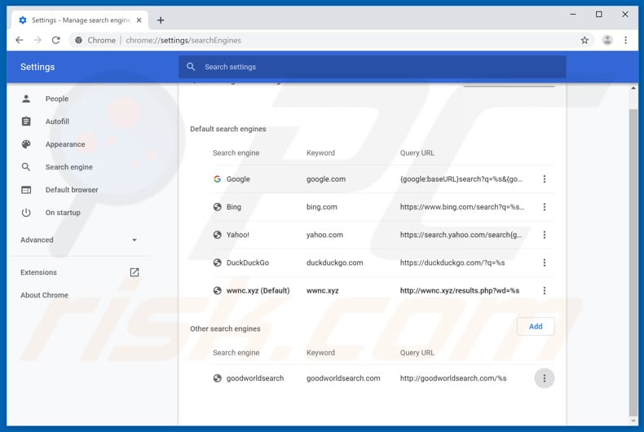Click the browser forward arrow

point(37,40)
